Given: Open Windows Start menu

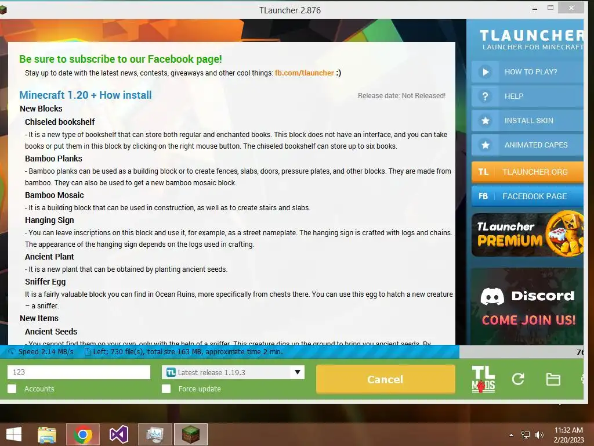Looking at the screenshot, I should coord(14,434).
